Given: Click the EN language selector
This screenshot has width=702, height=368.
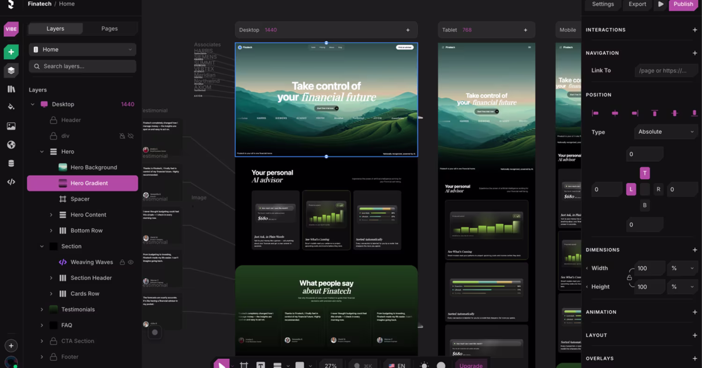Looking at the screenshot, I should click(397, 365).
